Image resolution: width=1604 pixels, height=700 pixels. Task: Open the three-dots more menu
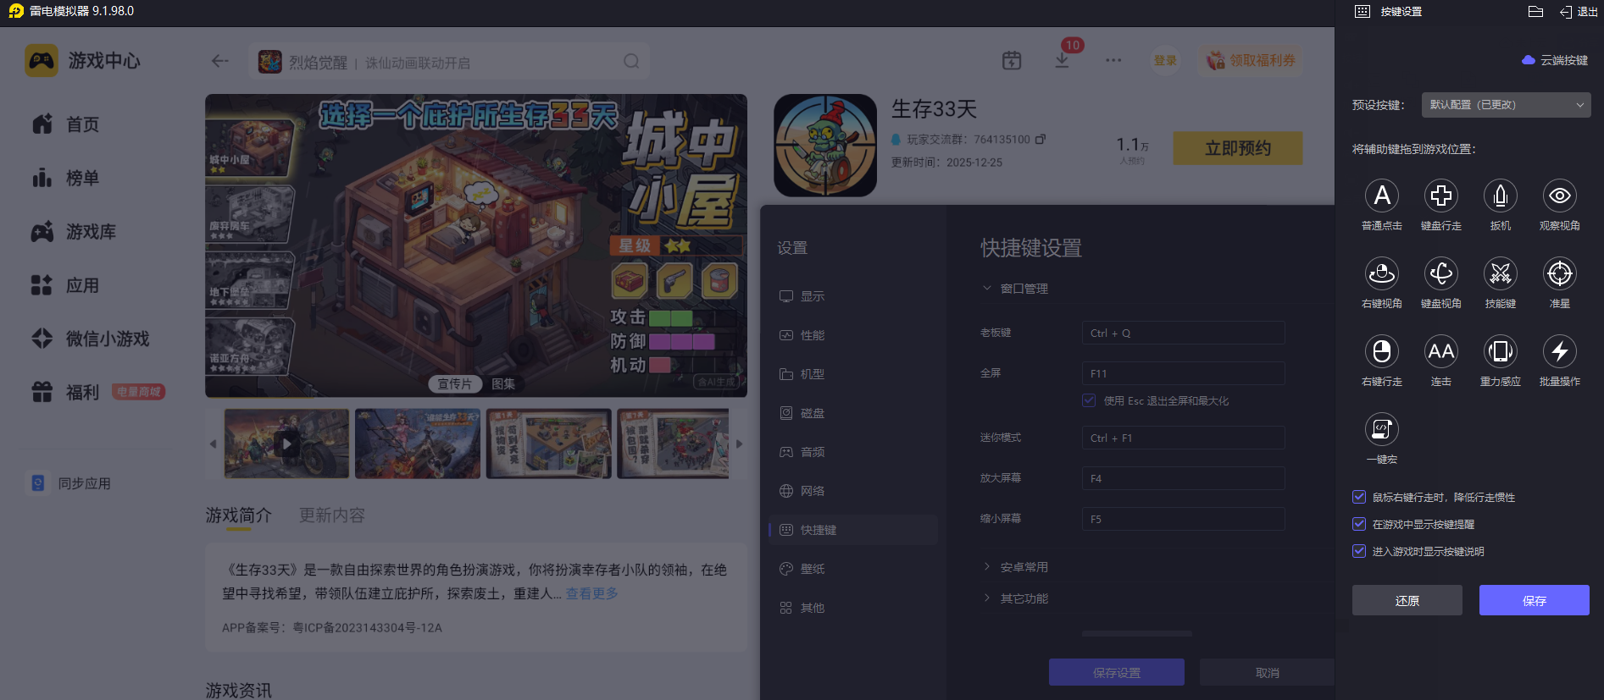click(x=1113, y=60)
